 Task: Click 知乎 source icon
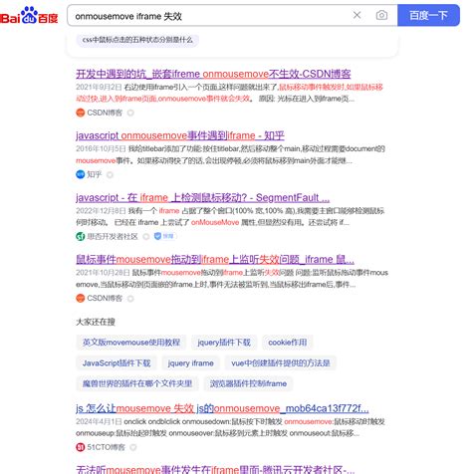[x=81, y=174]
